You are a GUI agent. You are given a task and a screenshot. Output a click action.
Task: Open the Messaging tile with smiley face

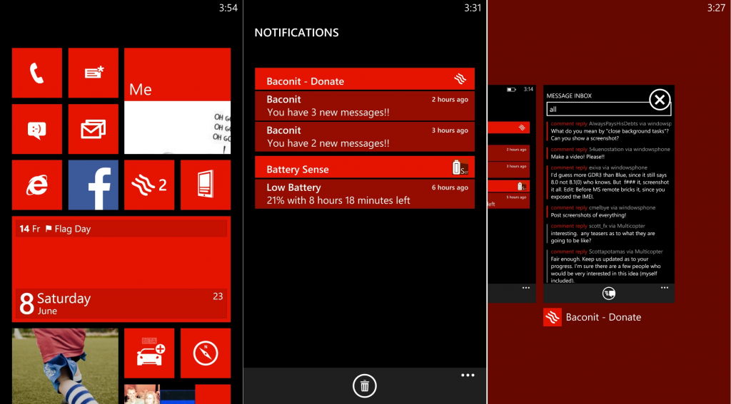point(37,129)
